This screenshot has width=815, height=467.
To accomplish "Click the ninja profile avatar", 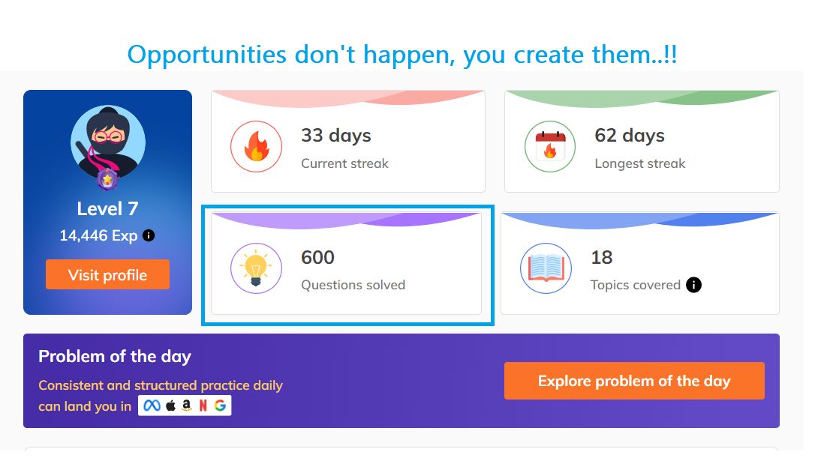I will [x=108, y=142].
